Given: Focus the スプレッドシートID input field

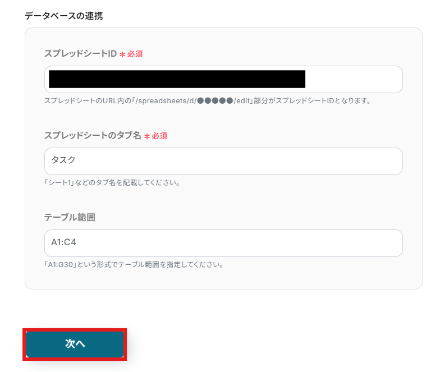Looking at the screenshot, I should pos(354,79).
